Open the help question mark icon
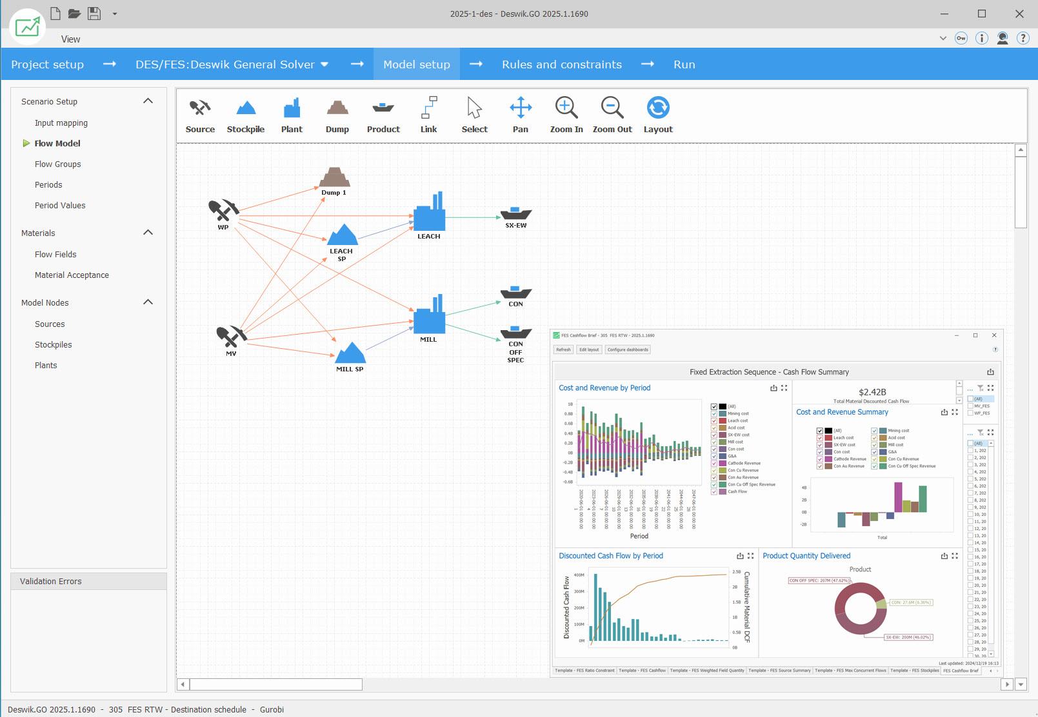Screen dimensions: 1038x717 (x=1023, y=38)
